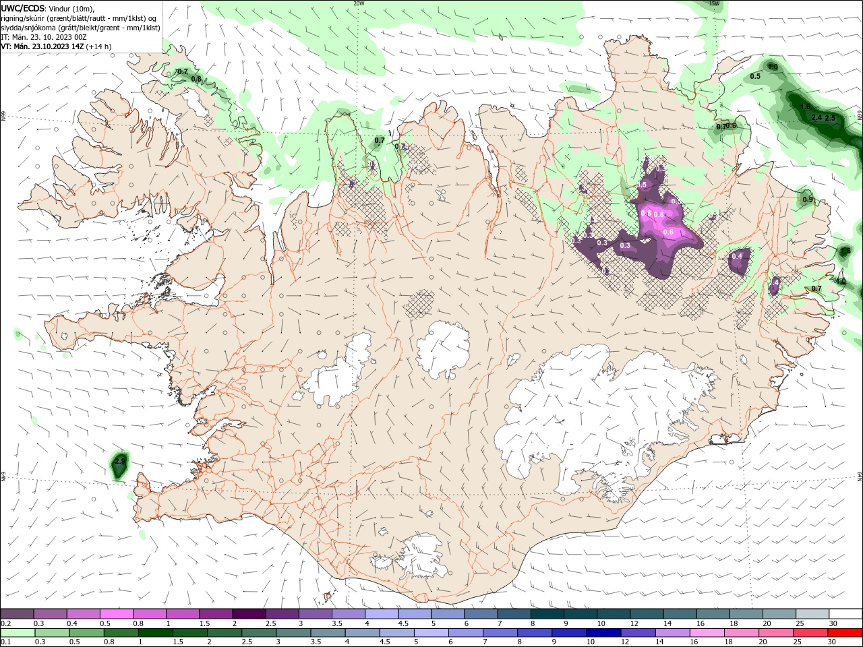Pick the mauve 0.3–0.4 swatch in the upper legend
This screenshot has width=863, height=647.
coord(50,614)
